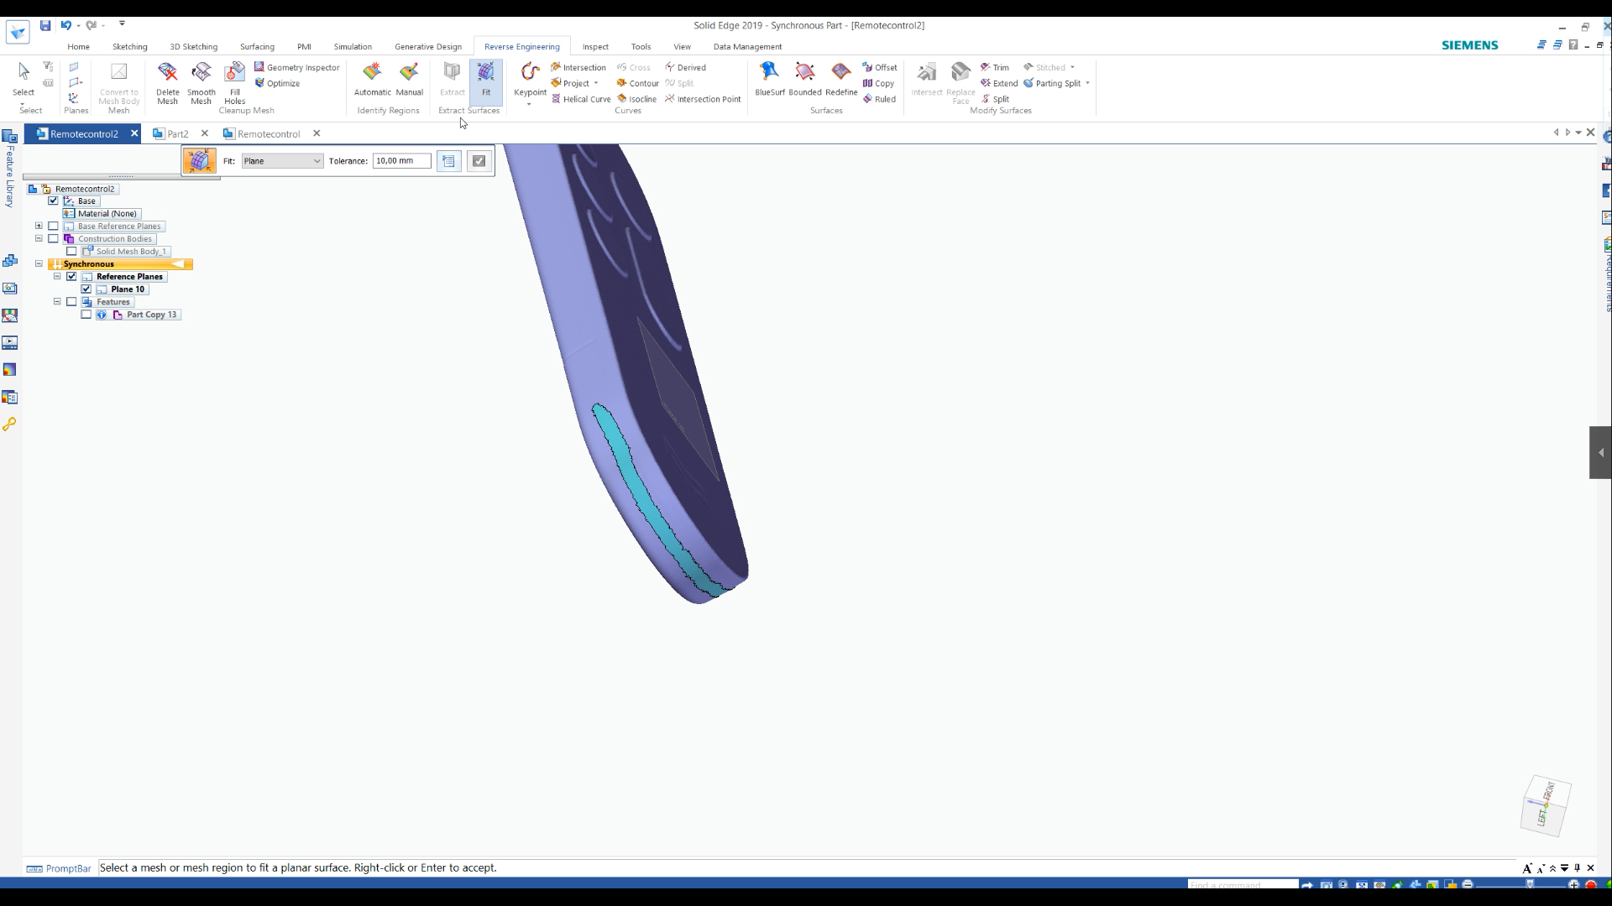Image resolution: width=1612 pixels, height=906 pixels.
Task: Toggle visibility of Solid Mesh Body_1
Action: (x=71, y=251)
